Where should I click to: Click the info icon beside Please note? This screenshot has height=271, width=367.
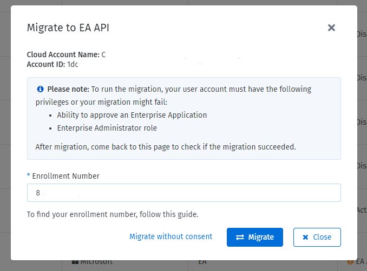pyautogui.click(x=40, y=89)
